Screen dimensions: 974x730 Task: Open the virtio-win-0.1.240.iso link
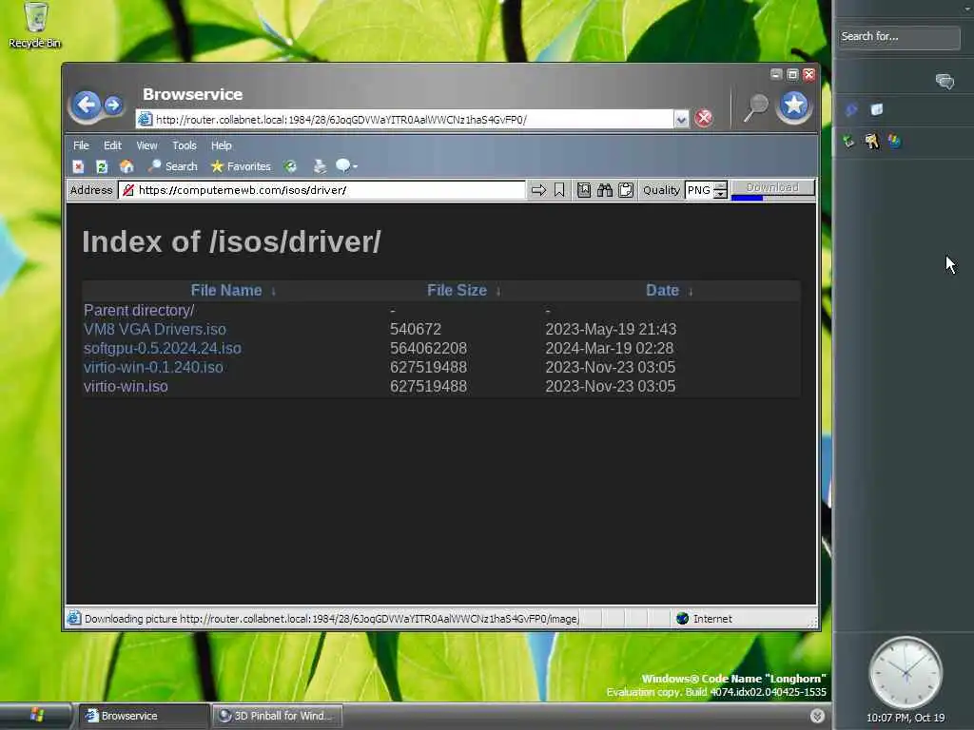pos(153,368)
